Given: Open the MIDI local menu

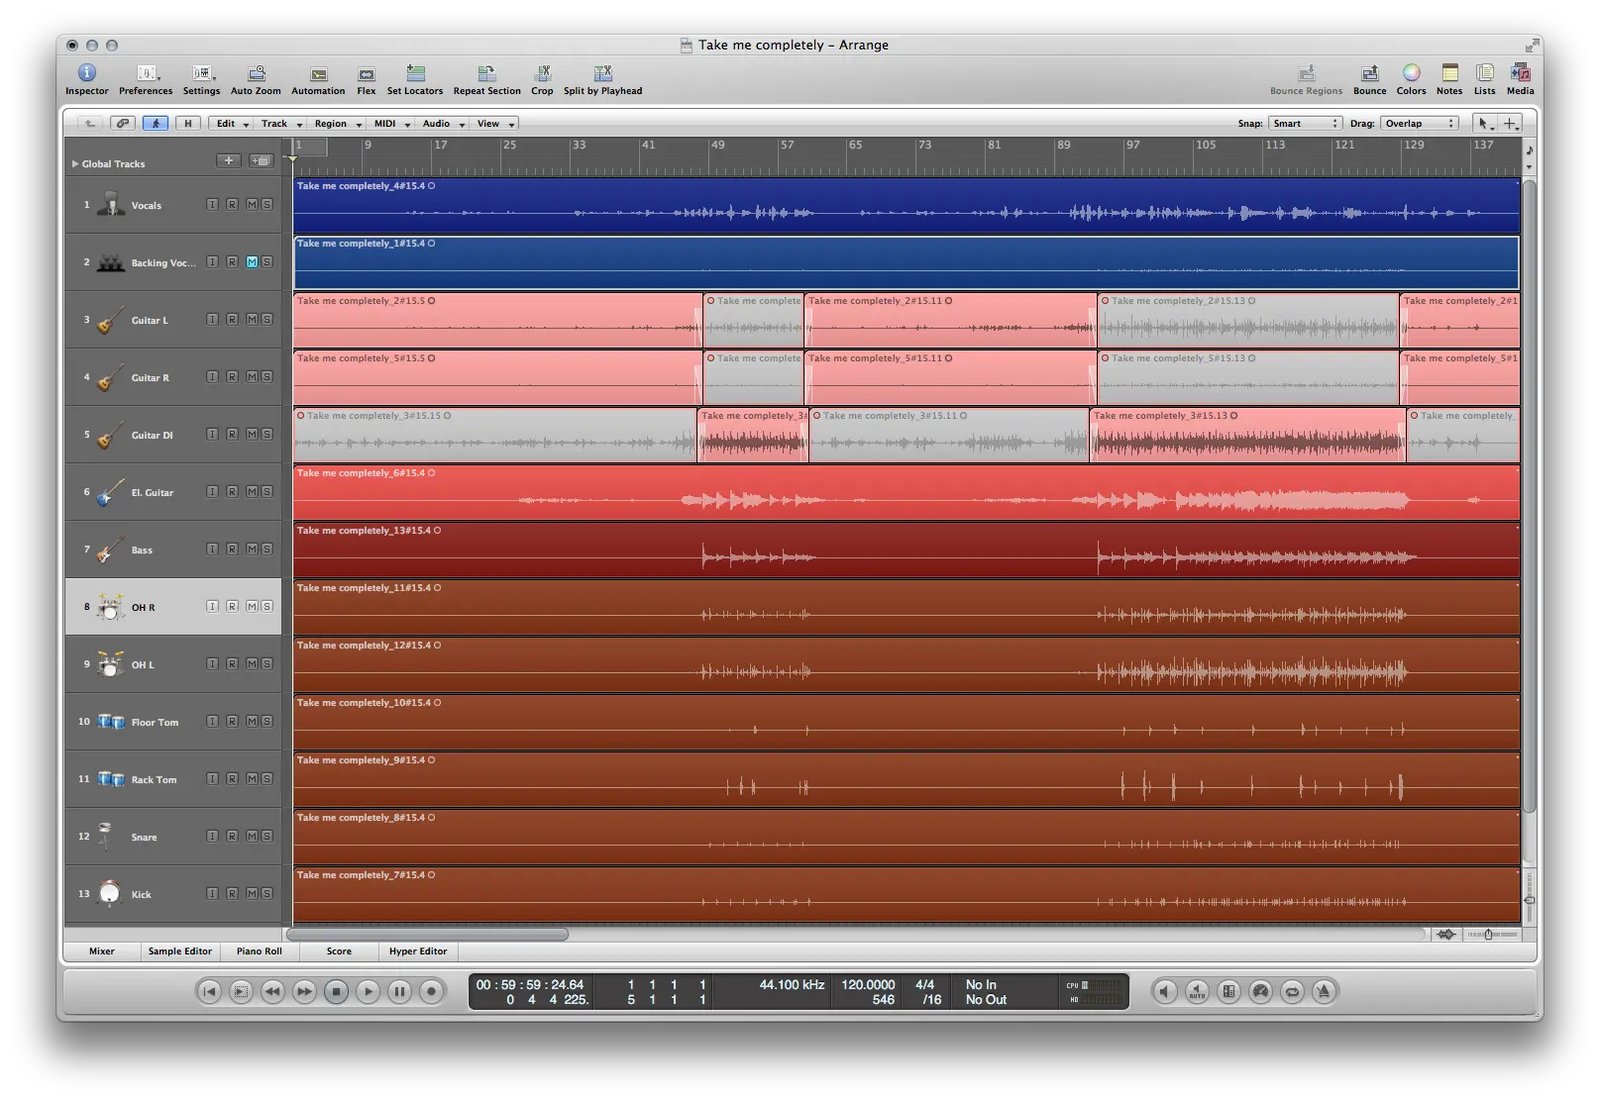Looking at the screenshot, I should pos(391,124).
